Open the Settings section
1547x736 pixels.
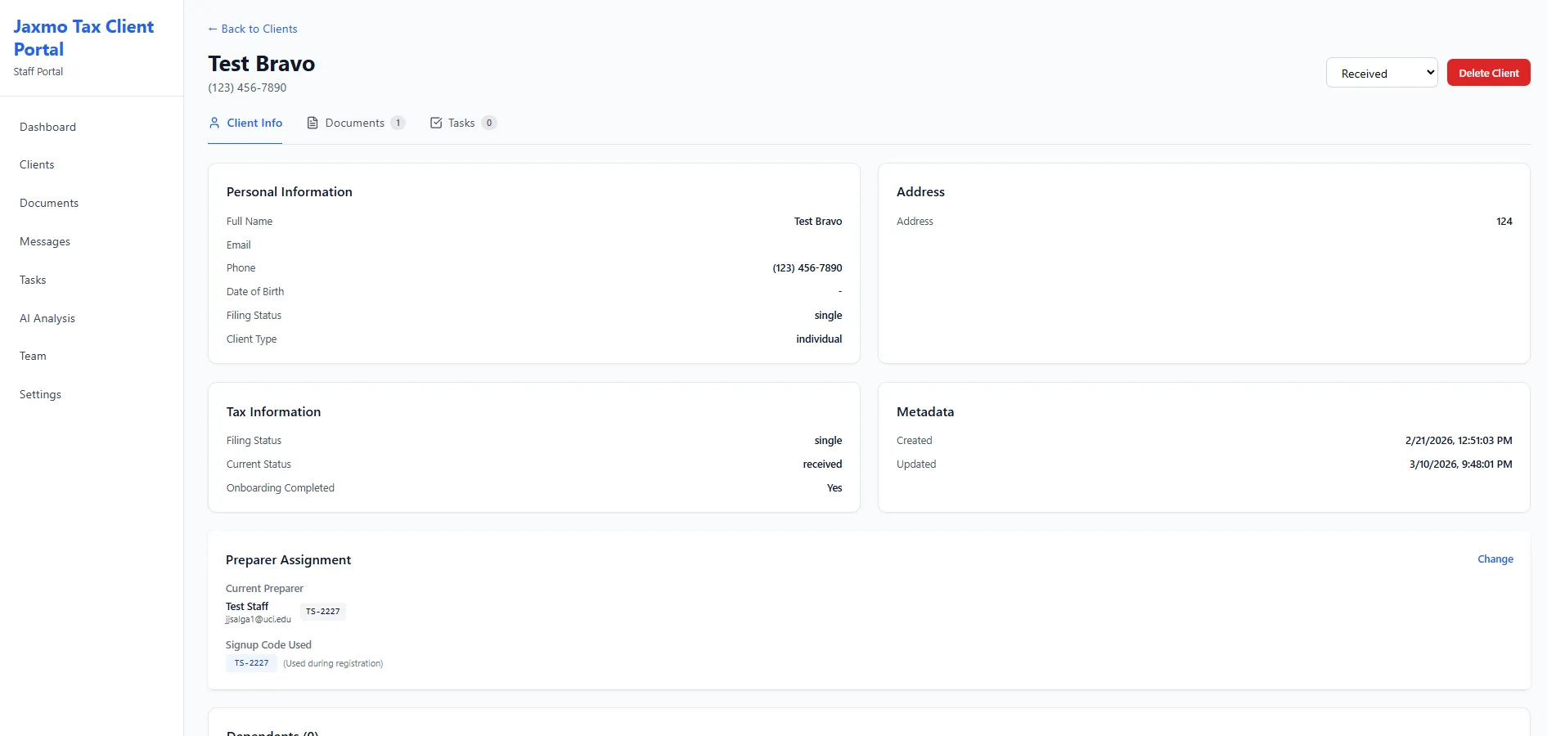(40, 393)
